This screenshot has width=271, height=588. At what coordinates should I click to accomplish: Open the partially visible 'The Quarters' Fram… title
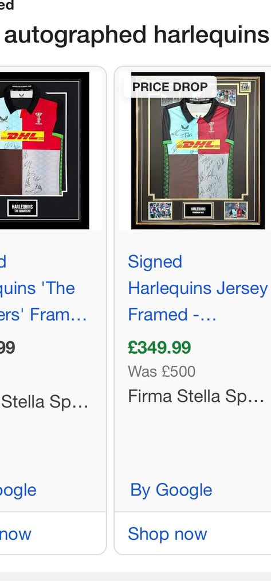(x=44, y=288)
